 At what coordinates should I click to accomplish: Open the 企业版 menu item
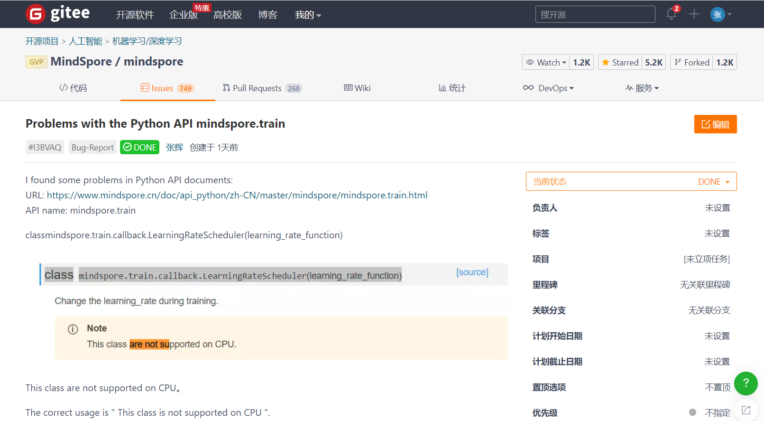(184, 15)
